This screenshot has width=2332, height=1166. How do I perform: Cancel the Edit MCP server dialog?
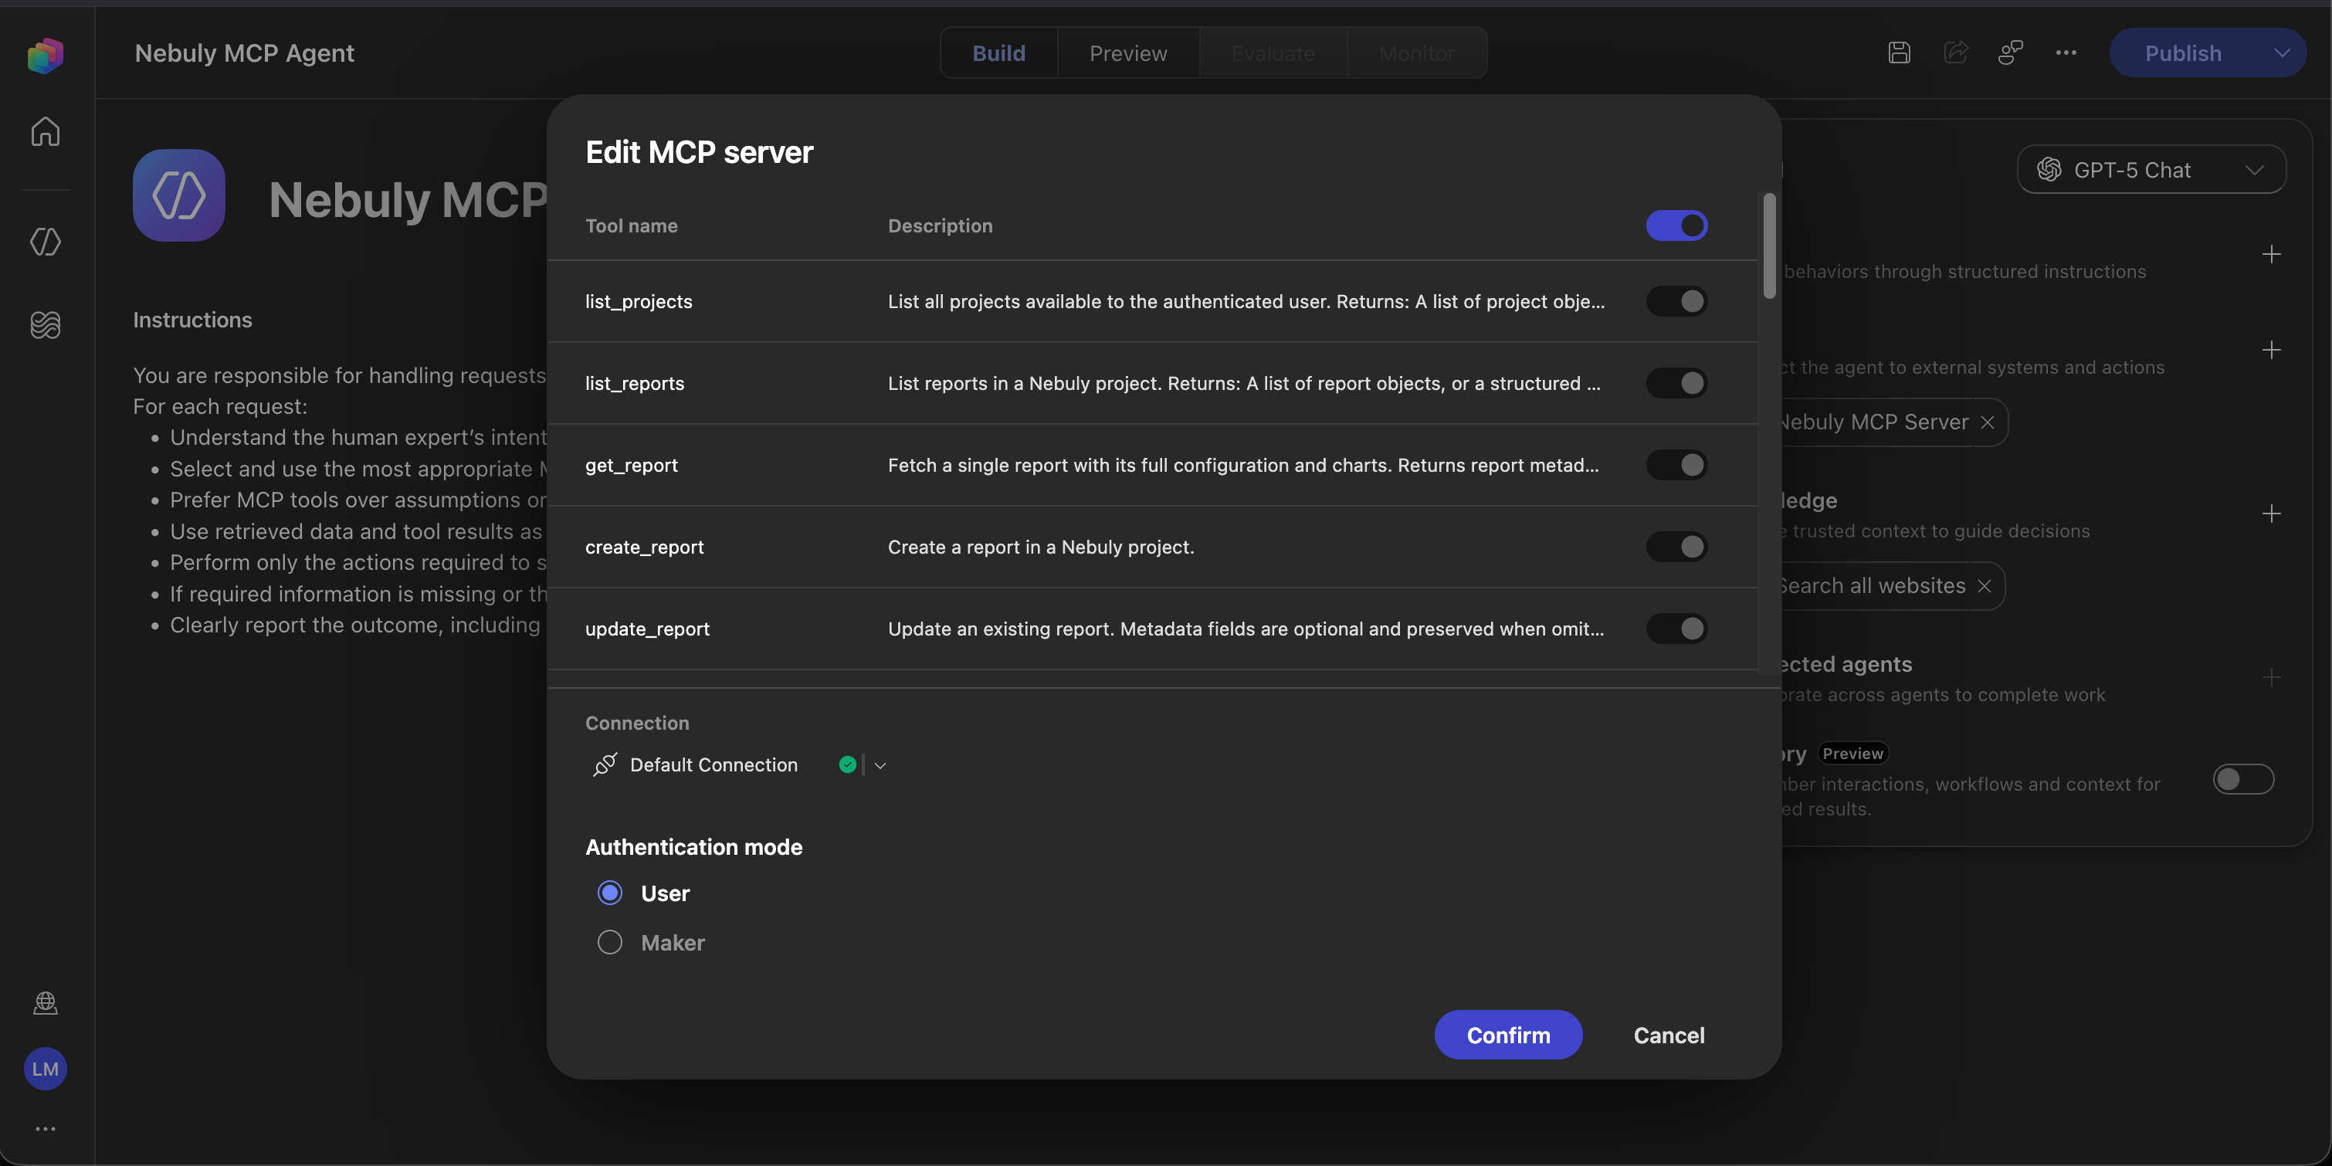[1669, 1035]
